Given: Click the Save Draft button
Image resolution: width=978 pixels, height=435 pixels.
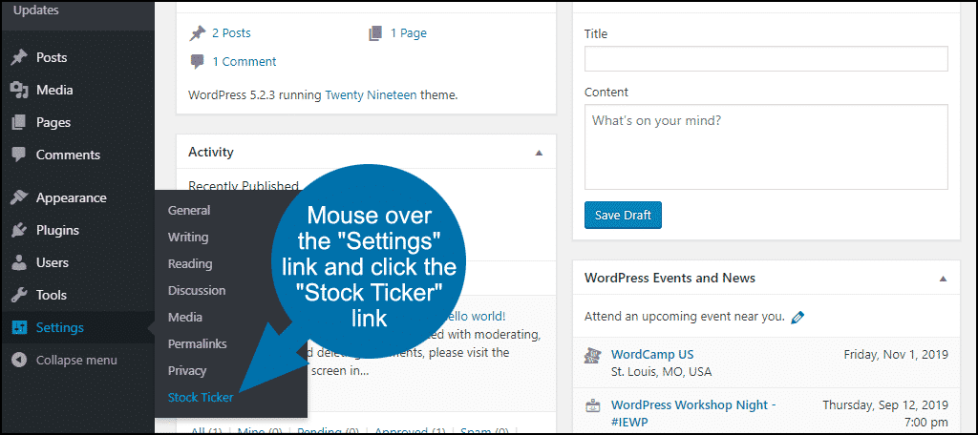Looking at the screenshot, I should pos(623,215).
